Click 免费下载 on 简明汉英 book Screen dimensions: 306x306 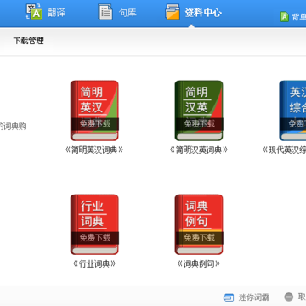tap(200, 124)
